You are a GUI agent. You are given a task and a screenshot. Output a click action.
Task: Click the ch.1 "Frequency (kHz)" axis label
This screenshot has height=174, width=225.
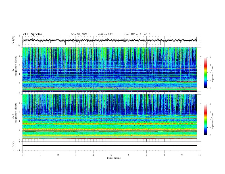point(16,66)
